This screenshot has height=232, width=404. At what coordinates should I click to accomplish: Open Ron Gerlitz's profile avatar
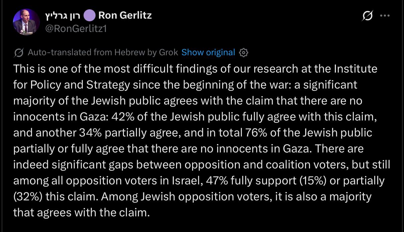[x=26, y=22]
